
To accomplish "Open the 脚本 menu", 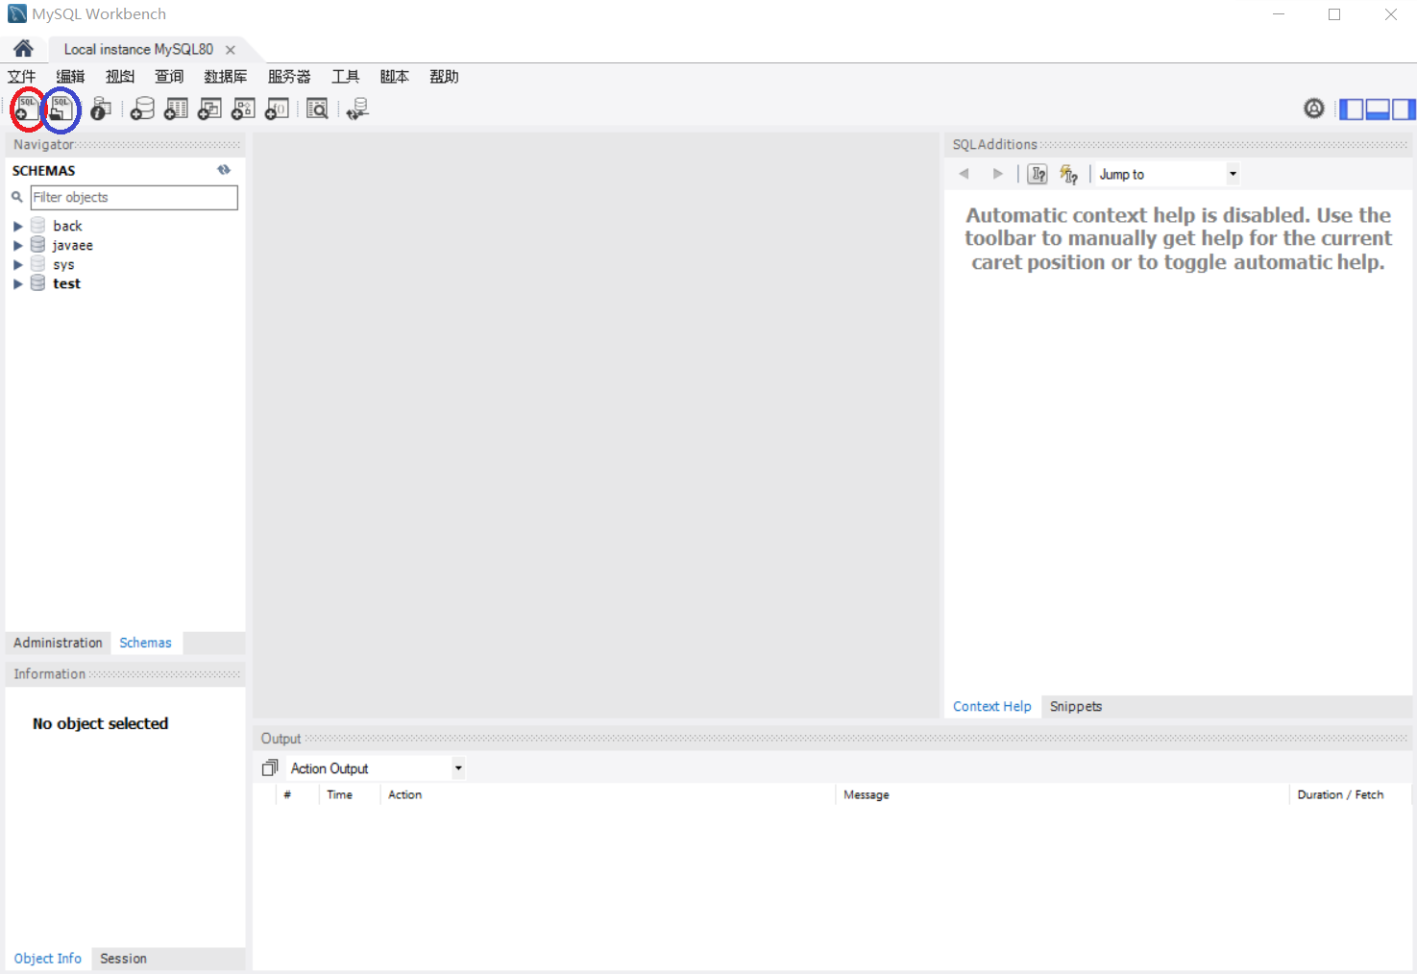I will [x=394, y=77].
